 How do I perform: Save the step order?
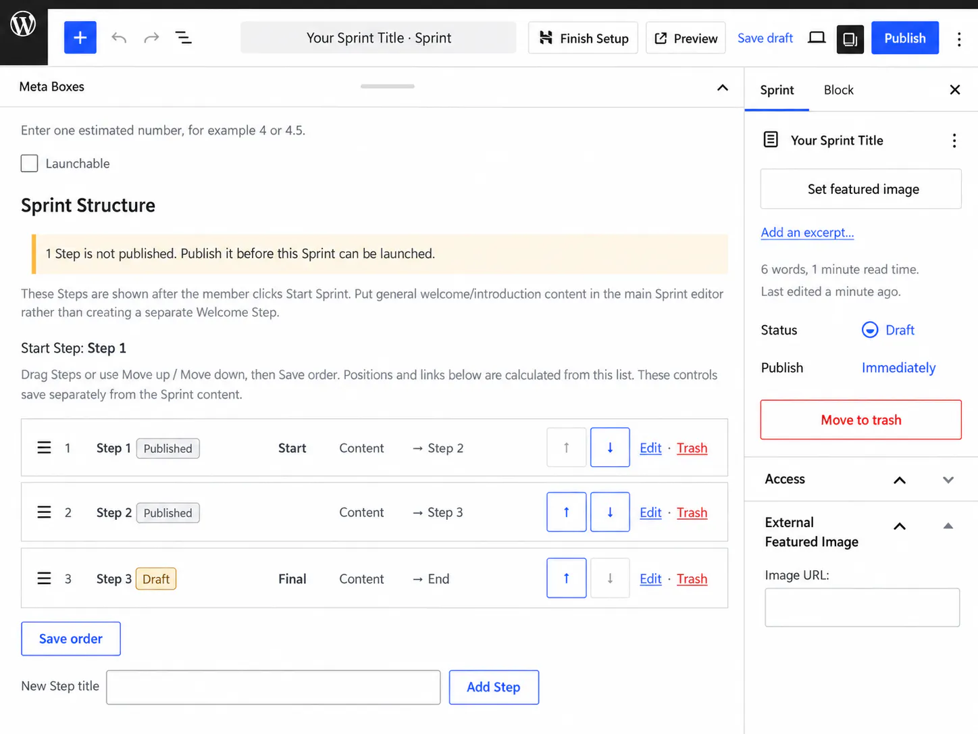pyautogui.click(x=71, y=639)
